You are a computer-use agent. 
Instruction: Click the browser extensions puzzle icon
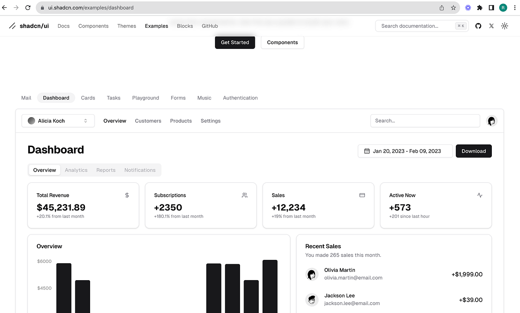(x=479, y=7)
